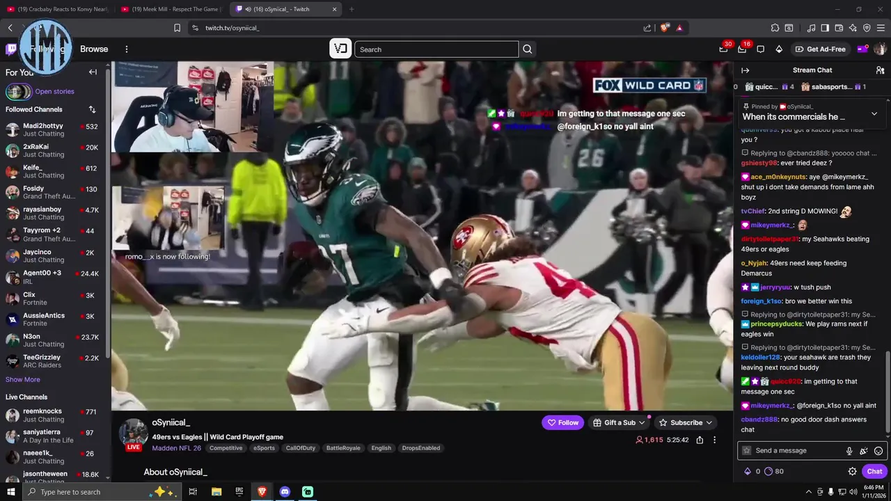The image size is (891, 501).
Task: Click the oSyniical_ channel avatar below the stream
Action: pos(133,433)
